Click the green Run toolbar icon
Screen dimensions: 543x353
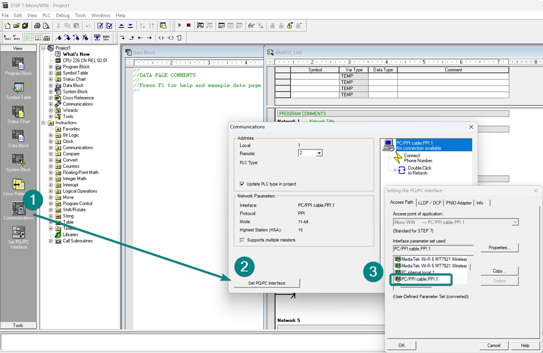180,25
